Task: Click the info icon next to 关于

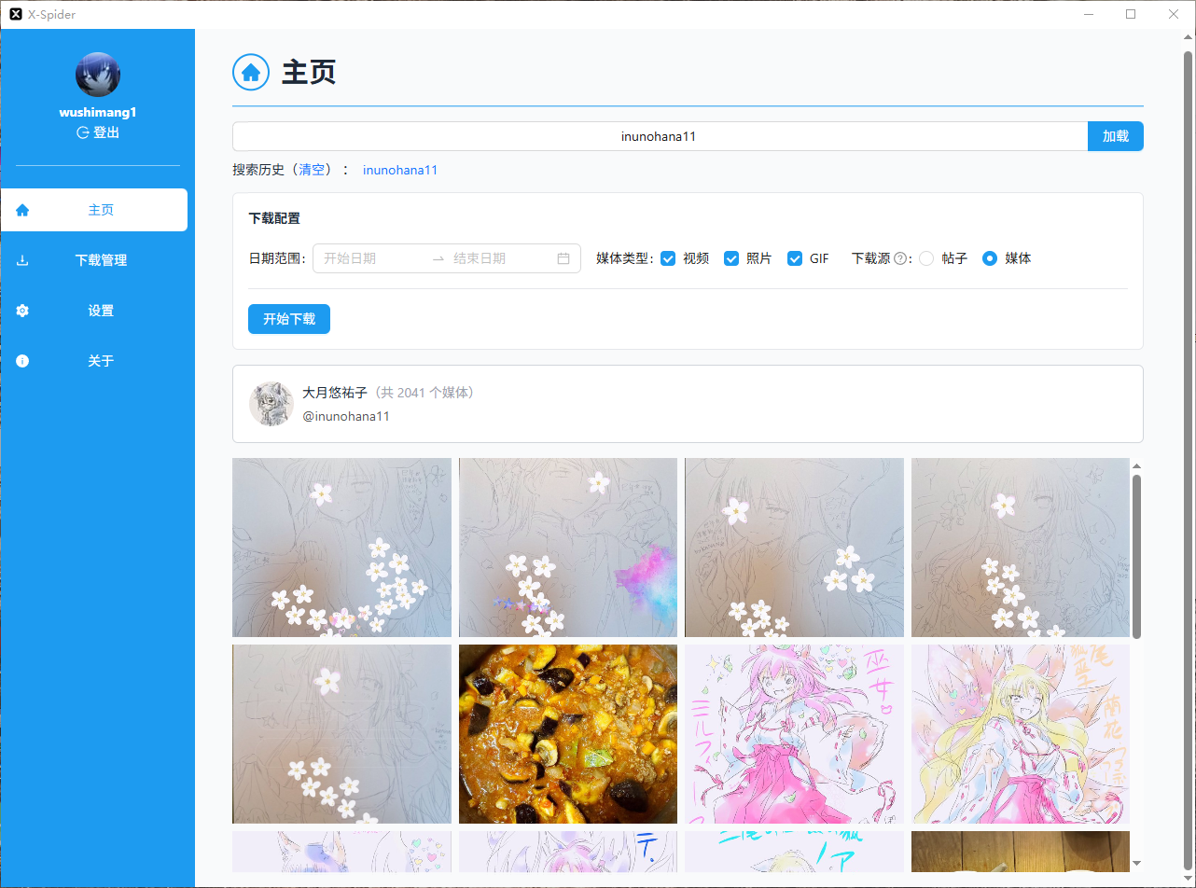Action: [x=22, y=361]
